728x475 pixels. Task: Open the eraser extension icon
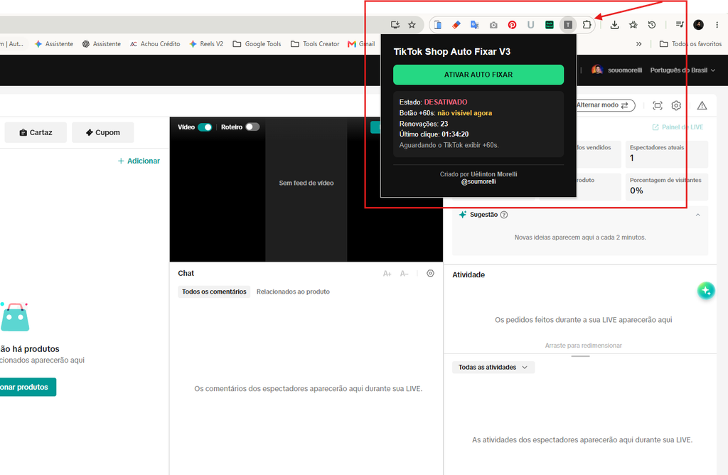(x=456, y=25)
